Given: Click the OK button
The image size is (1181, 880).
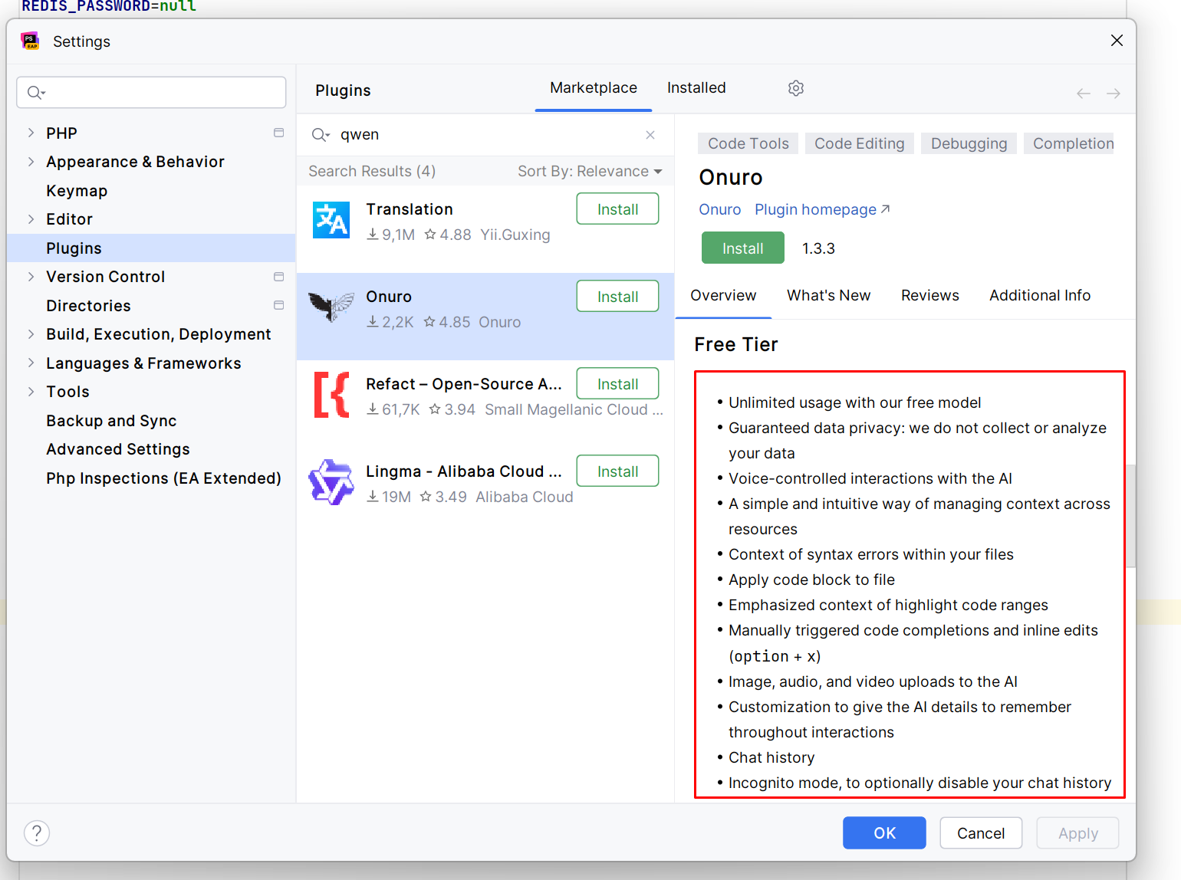Looking at the screenshot, I should point(884,833).
